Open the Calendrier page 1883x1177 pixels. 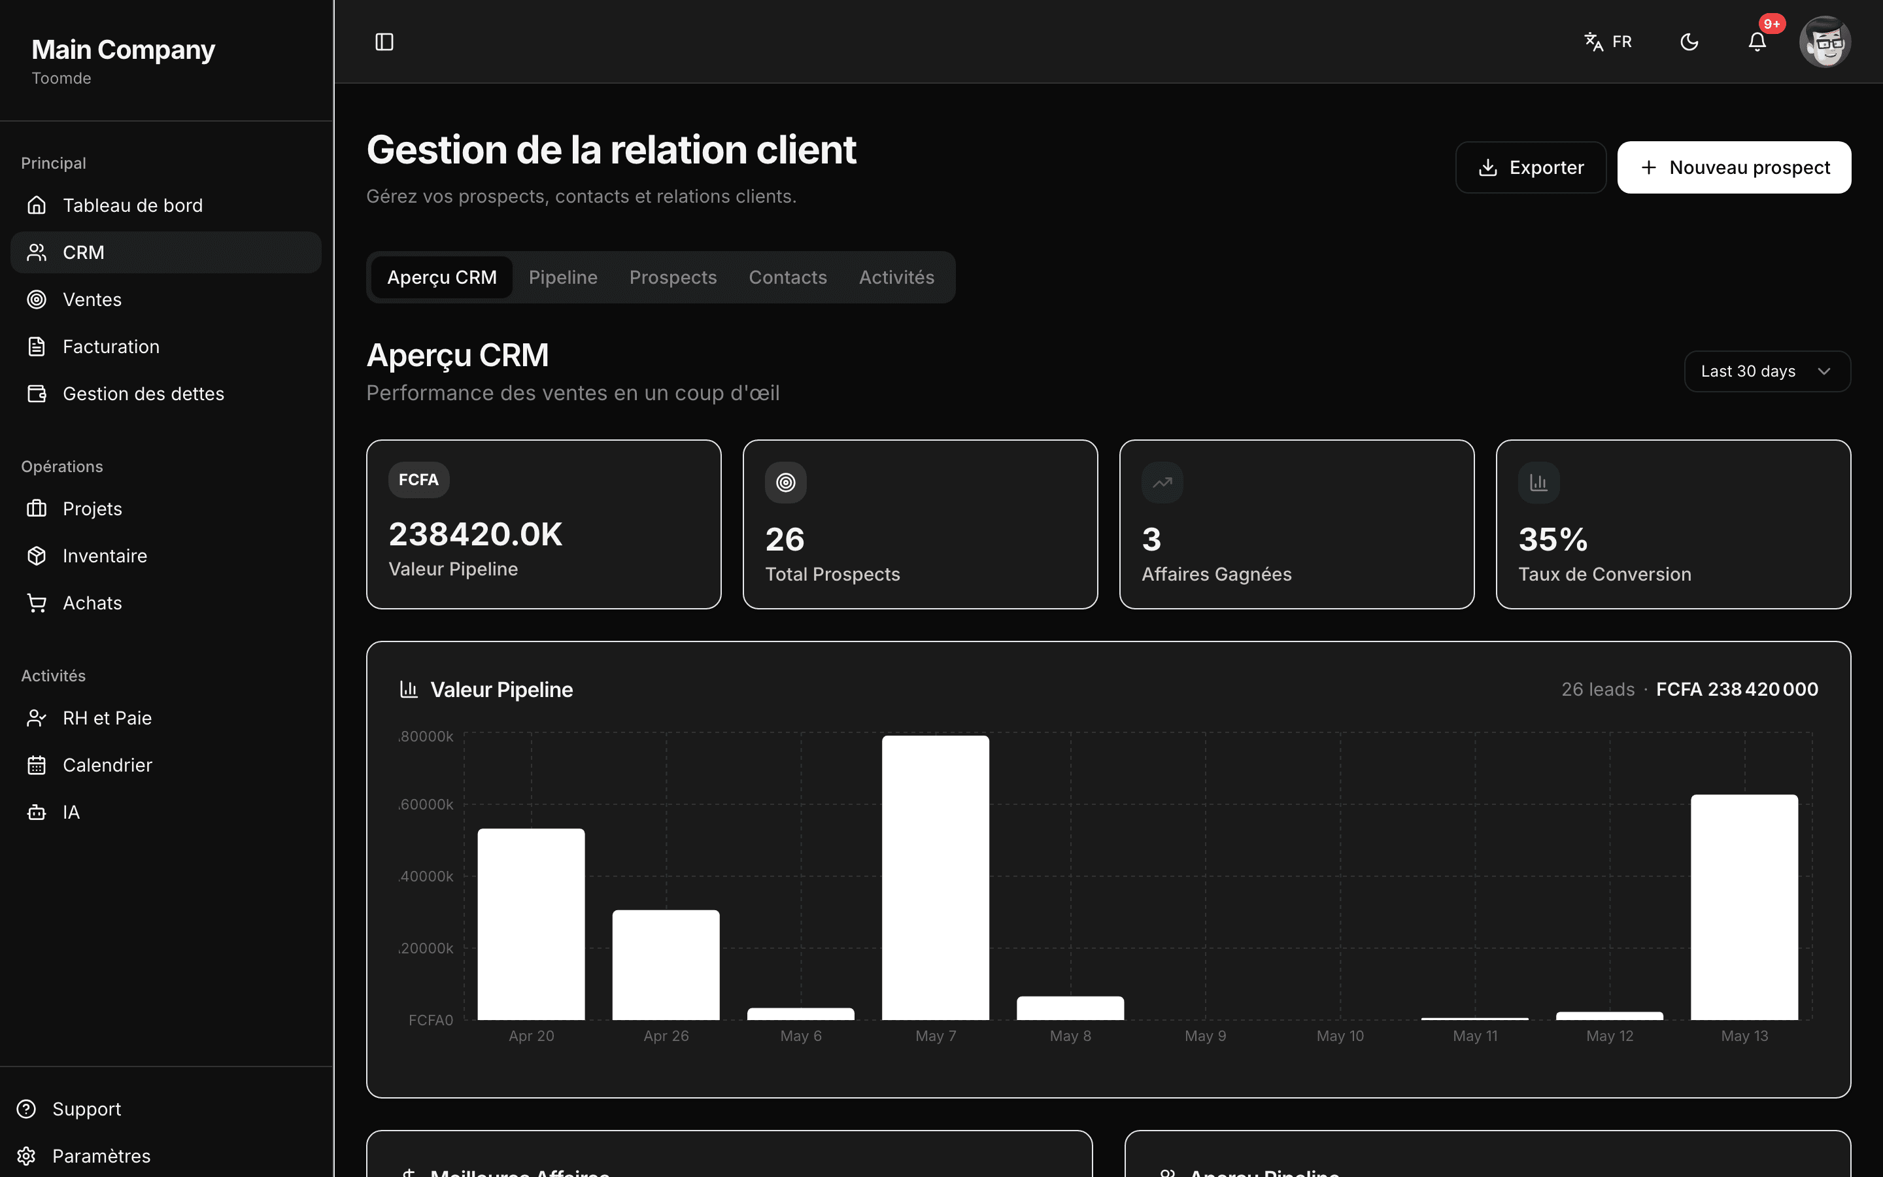165,765
